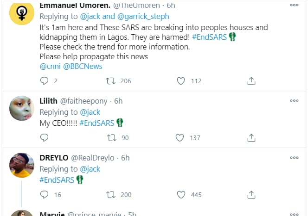Reply to Lilith's tweet

tap(45, 138)
